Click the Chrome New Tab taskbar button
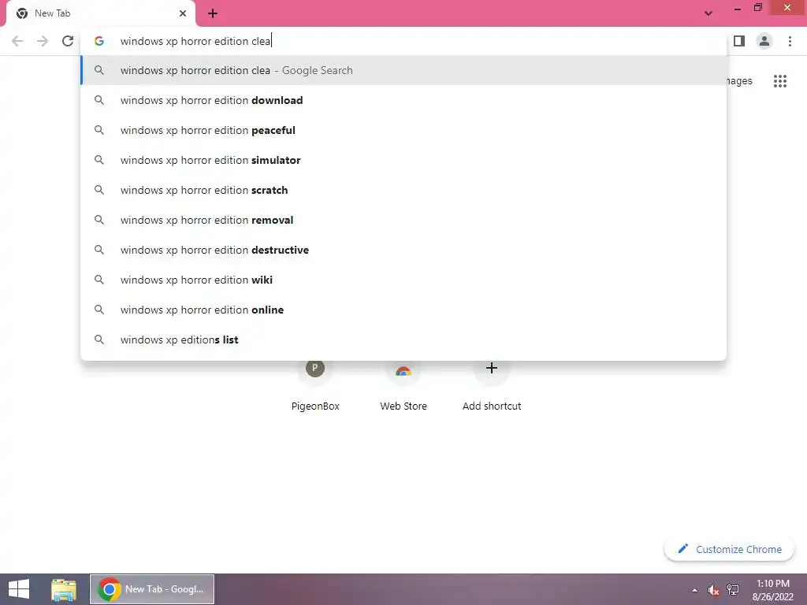 click(152, 589)
